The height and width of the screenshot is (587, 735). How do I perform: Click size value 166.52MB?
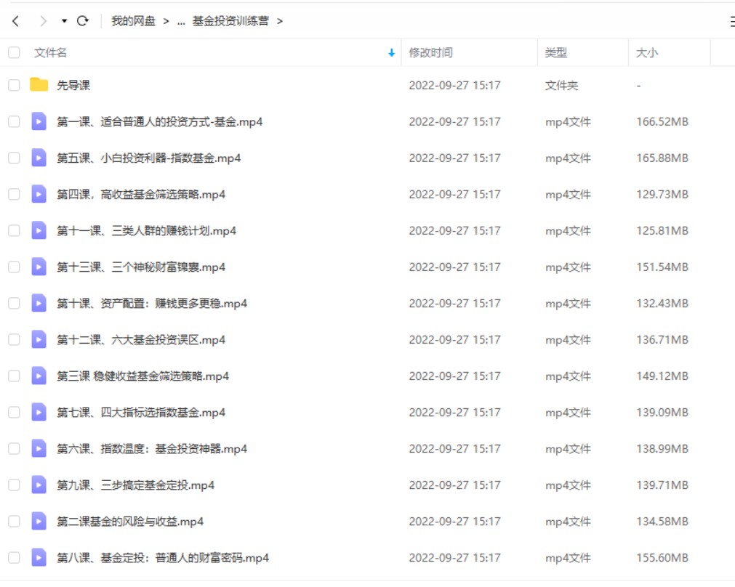pos(662,122)
